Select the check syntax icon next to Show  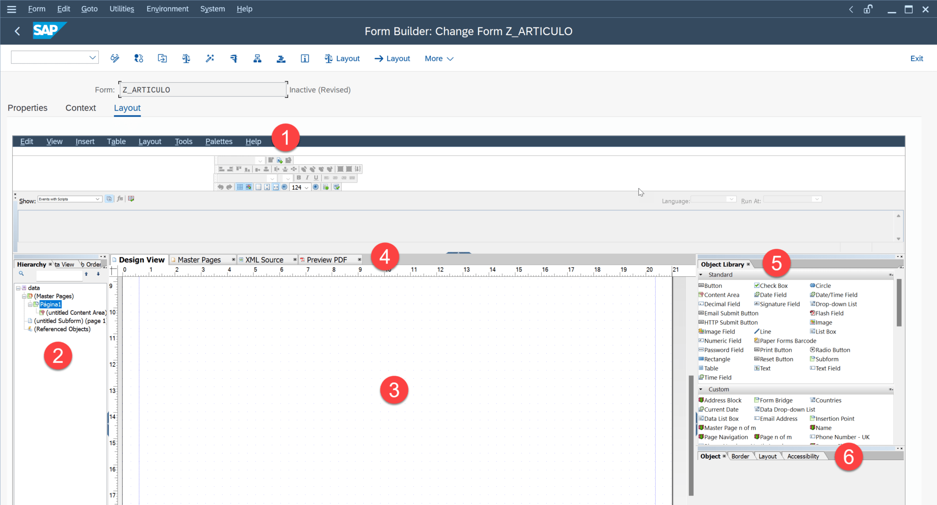(109, 199)
